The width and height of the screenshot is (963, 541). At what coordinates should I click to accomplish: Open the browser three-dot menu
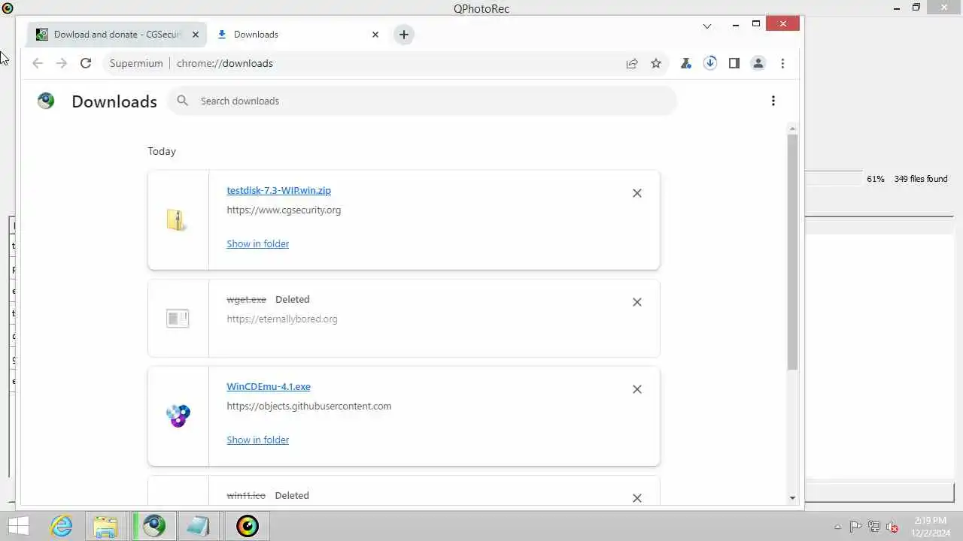click(782, 63)
